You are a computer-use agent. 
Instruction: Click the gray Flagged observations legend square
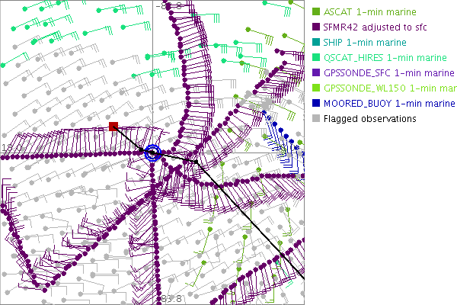pyautogui.click(x=316, y=119)
